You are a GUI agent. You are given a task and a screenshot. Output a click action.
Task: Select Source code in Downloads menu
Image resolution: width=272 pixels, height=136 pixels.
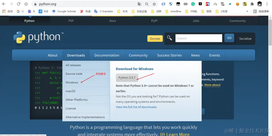86,74
